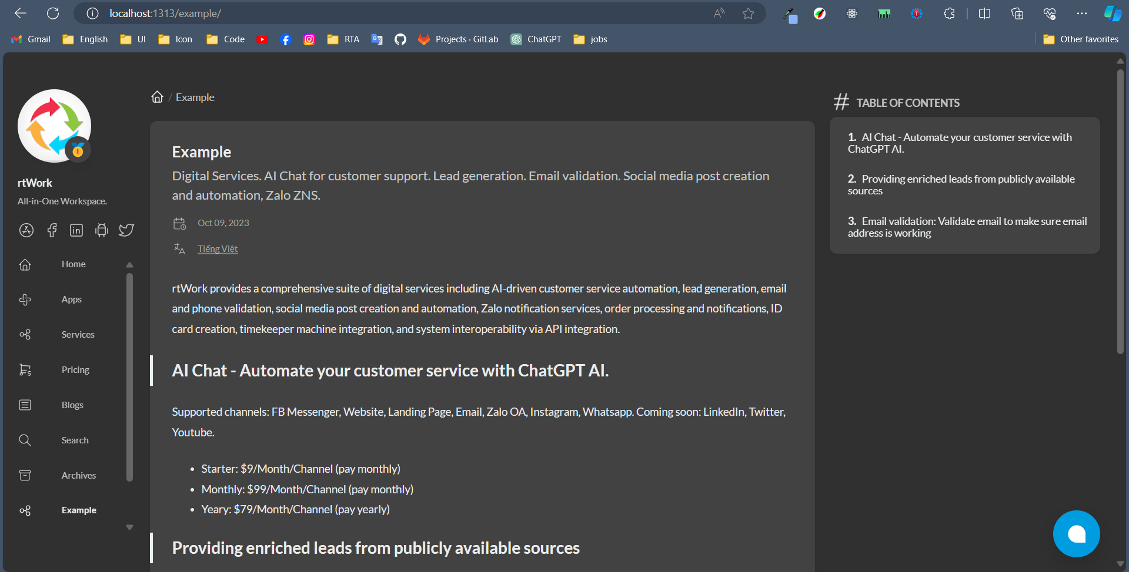Click the Monthly $99/Month/Channel list item
1129x572 pixels.
coord(307,490)
